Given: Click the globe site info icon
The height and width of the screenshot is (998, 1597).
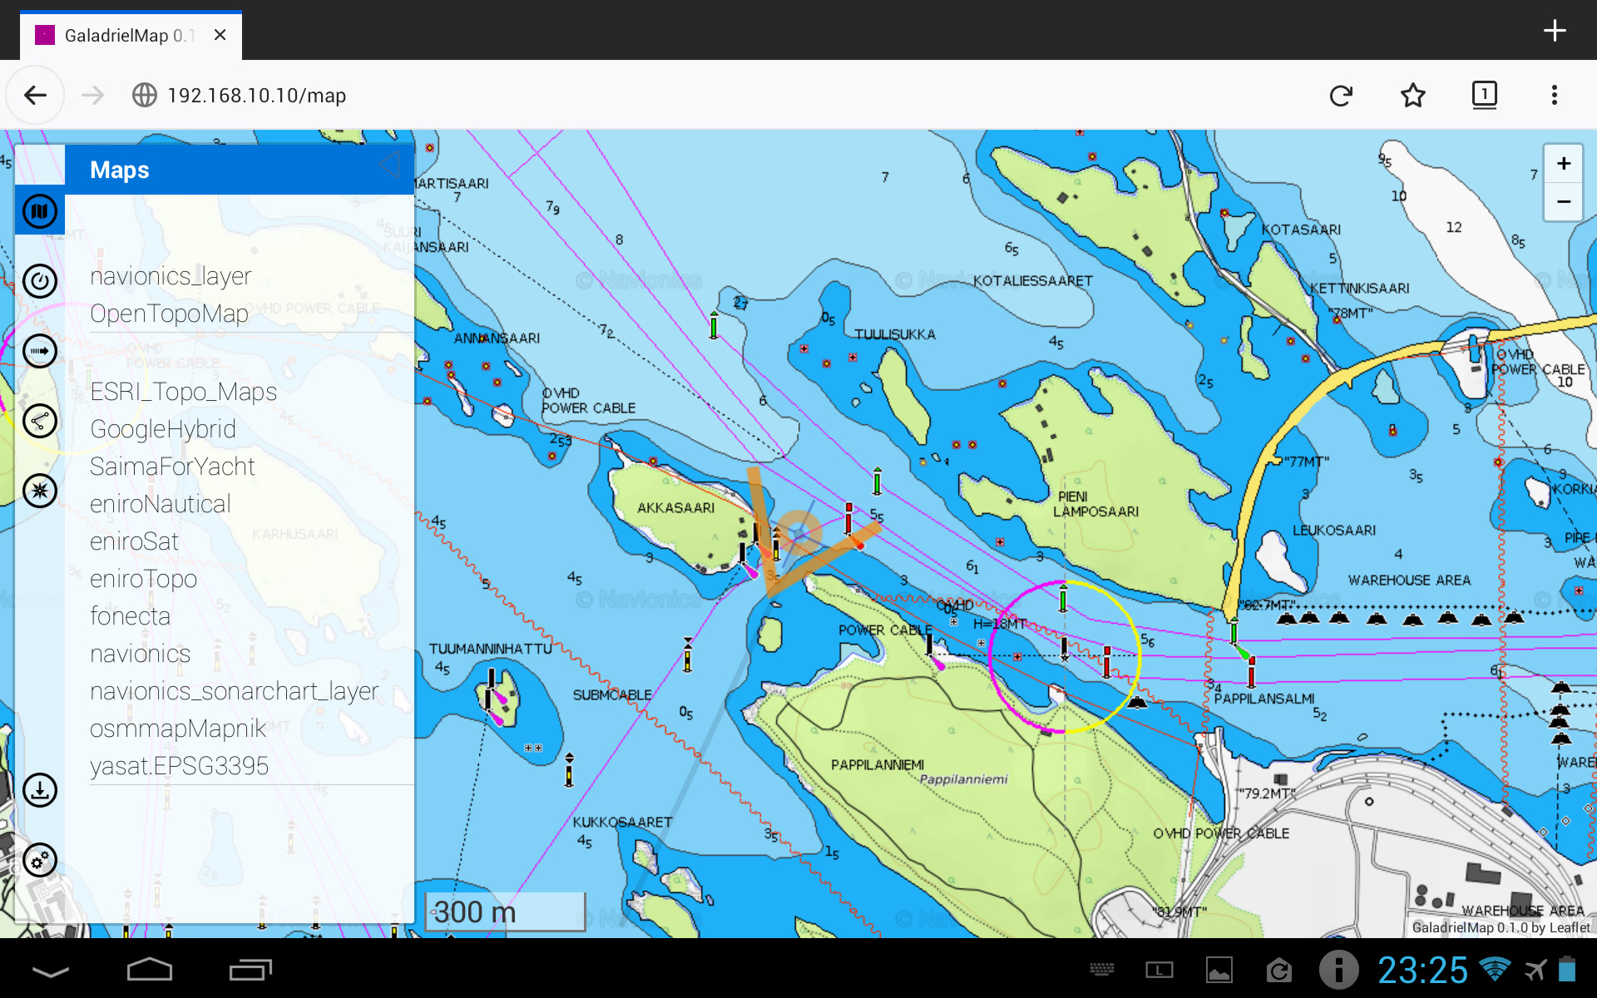Looking at the screenshot, I should [x=145, y=96].
